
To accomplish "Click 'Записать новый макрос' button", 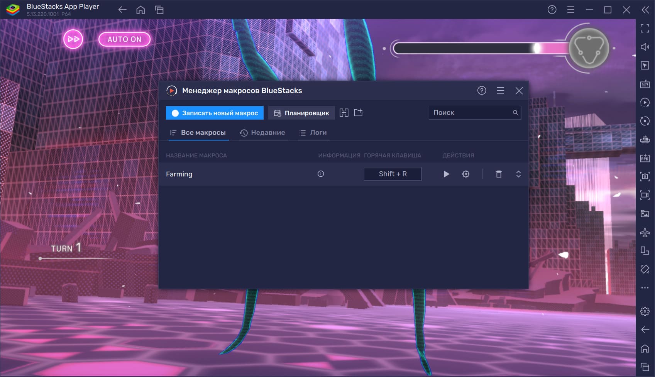I will (x=215, y=113).
